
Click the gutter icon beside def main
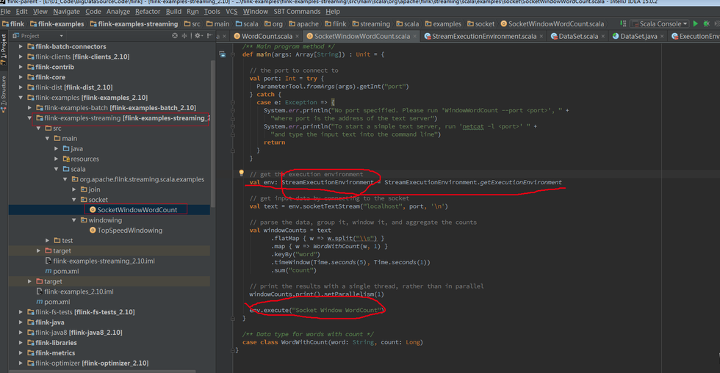click(x=222, y=54)
